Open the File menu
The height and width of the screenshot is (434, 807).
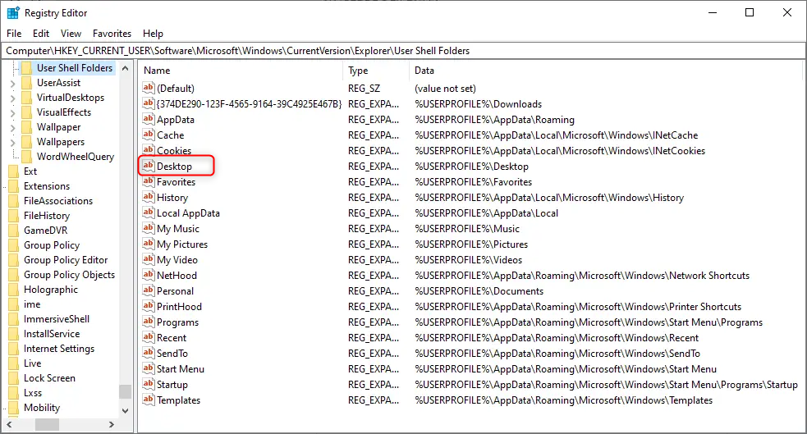(14, 34)
